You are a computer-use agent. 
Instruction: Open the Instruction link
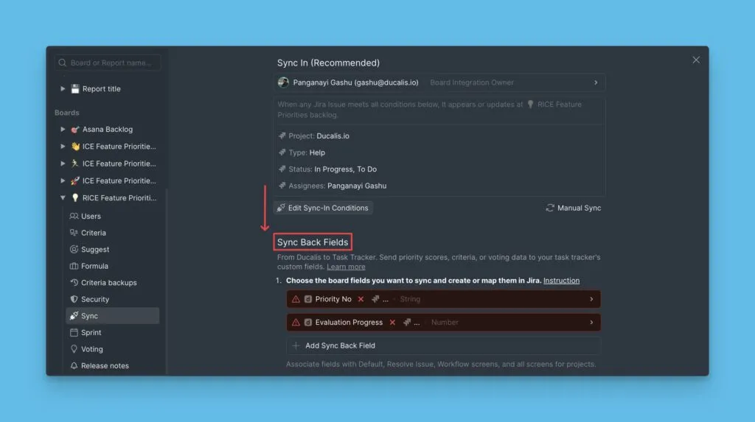click(561, 281)
